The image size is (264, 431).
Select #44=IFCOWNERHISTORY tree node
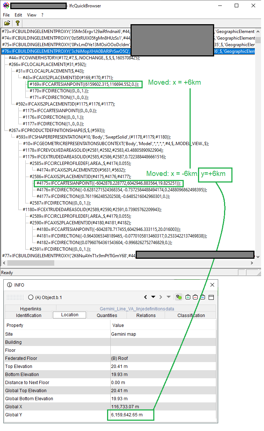pyautogui.click(x=74, y=58)
